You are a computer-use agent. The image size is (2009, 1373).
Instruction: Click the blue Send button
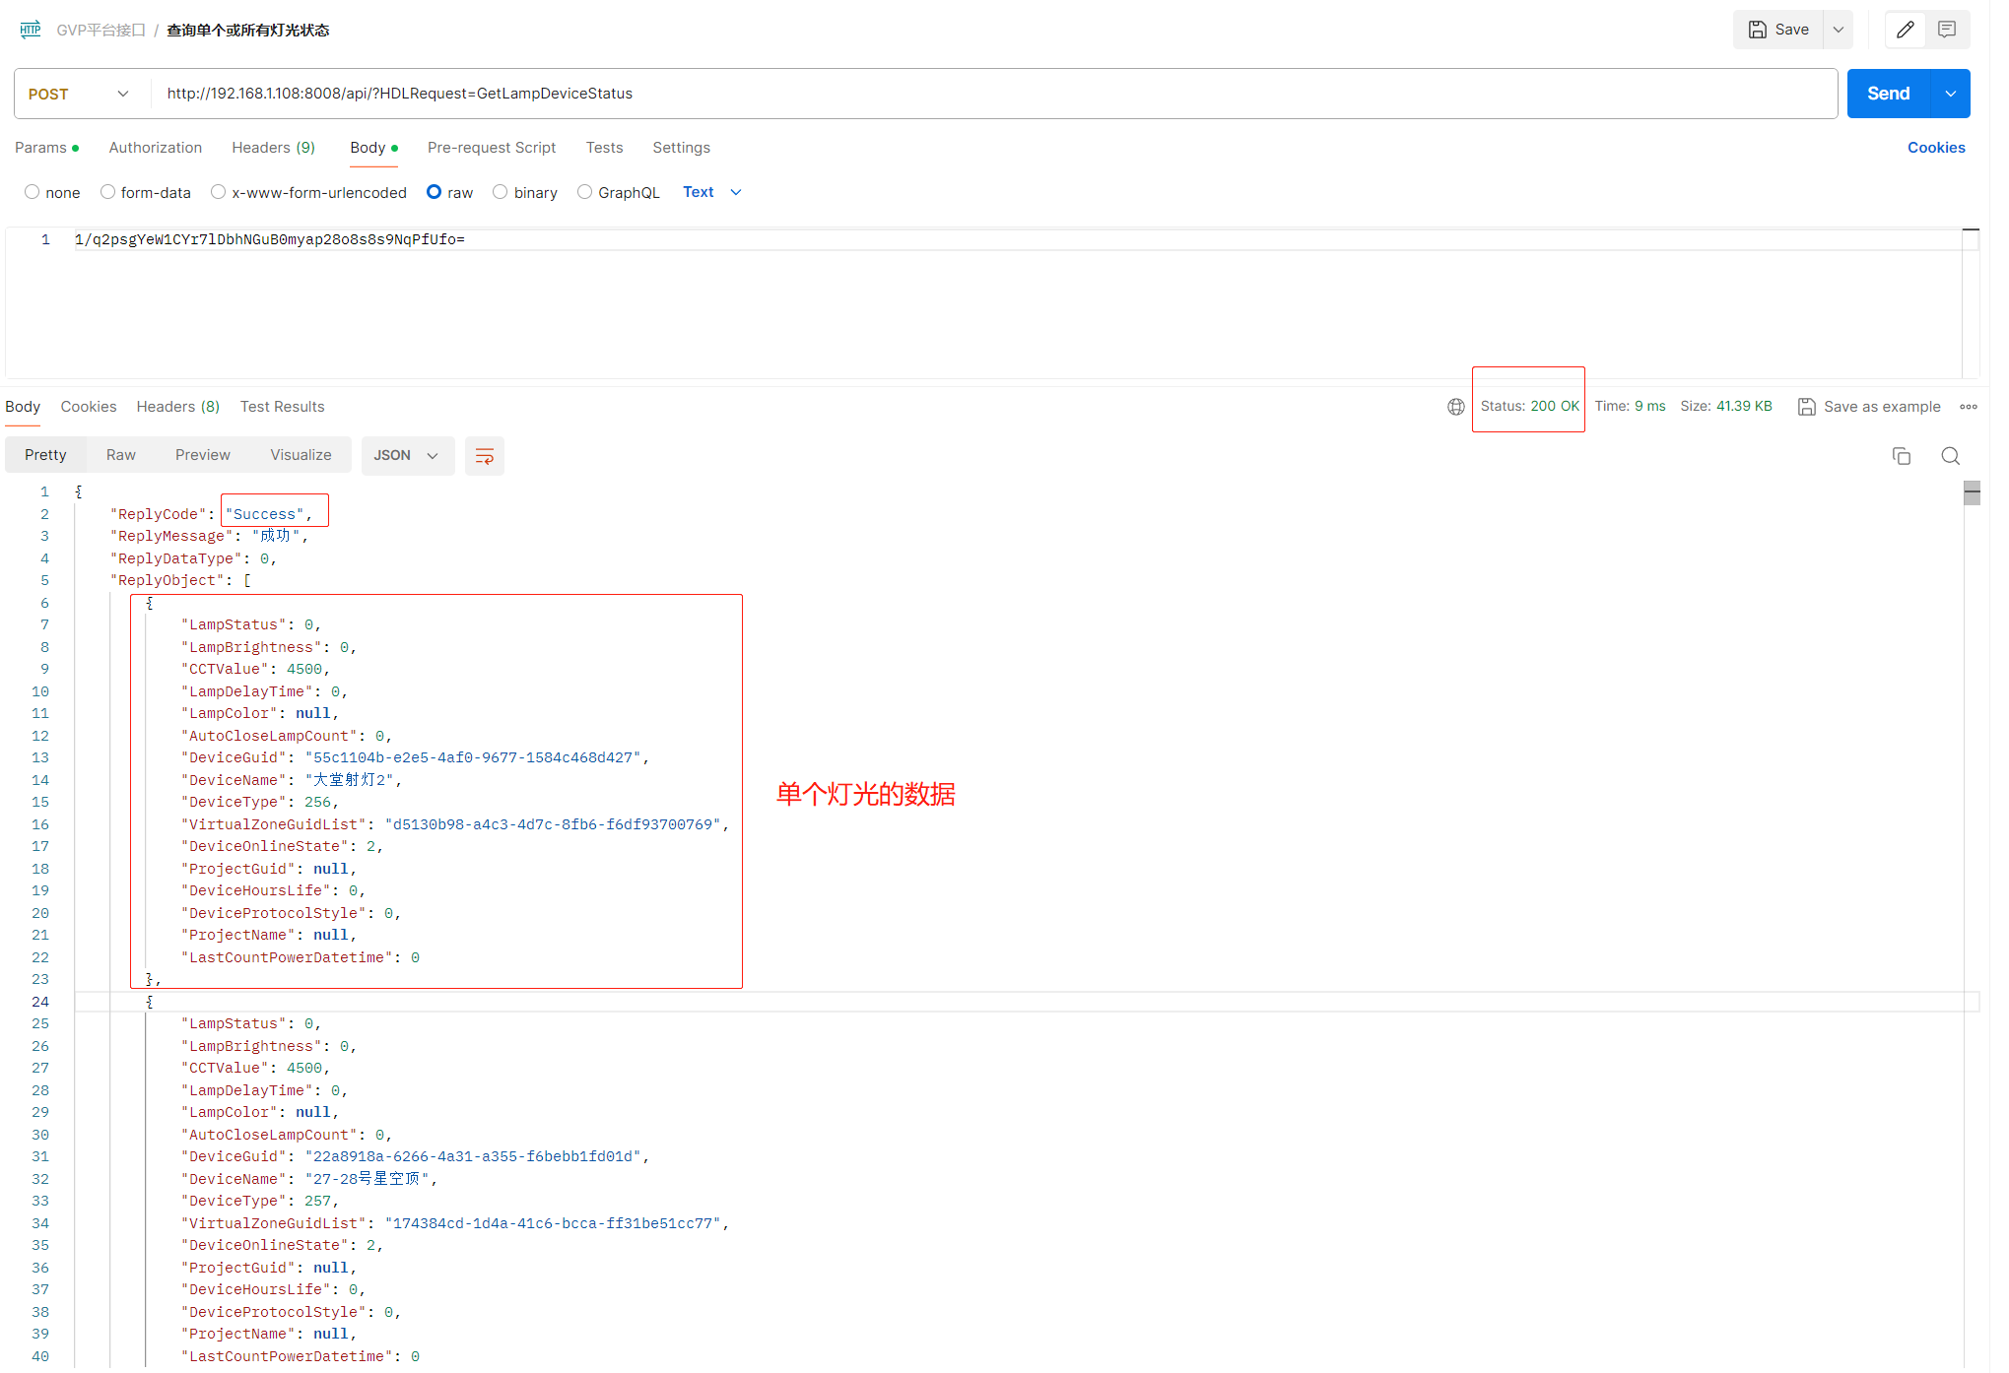pos(1888,94)
